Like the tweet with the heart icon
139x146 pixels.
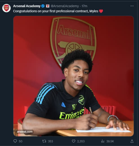pos(73,141)
